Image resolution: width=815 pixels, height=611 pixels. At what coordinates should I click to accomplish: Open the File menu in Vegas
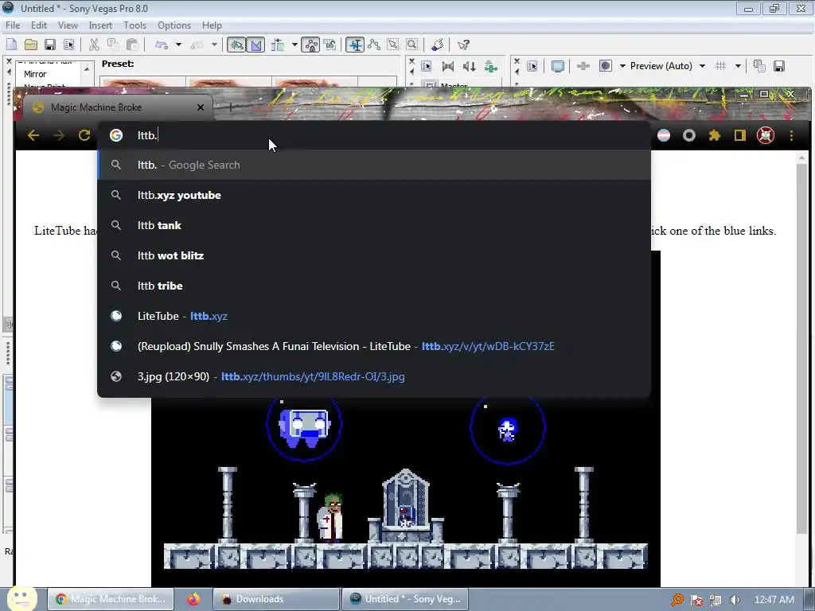coord(13,25)
